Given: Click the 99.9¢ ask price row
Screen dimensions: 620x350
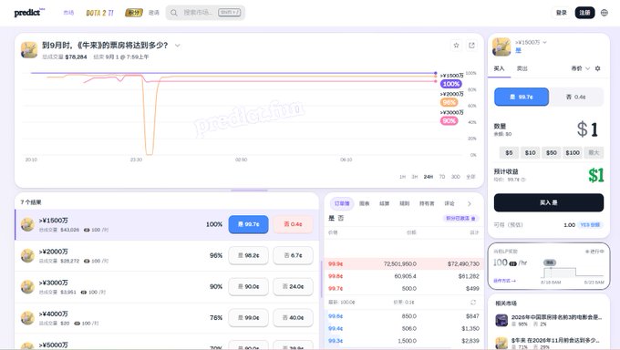Looking at the screenshot, I should click(x=404, y=263).
